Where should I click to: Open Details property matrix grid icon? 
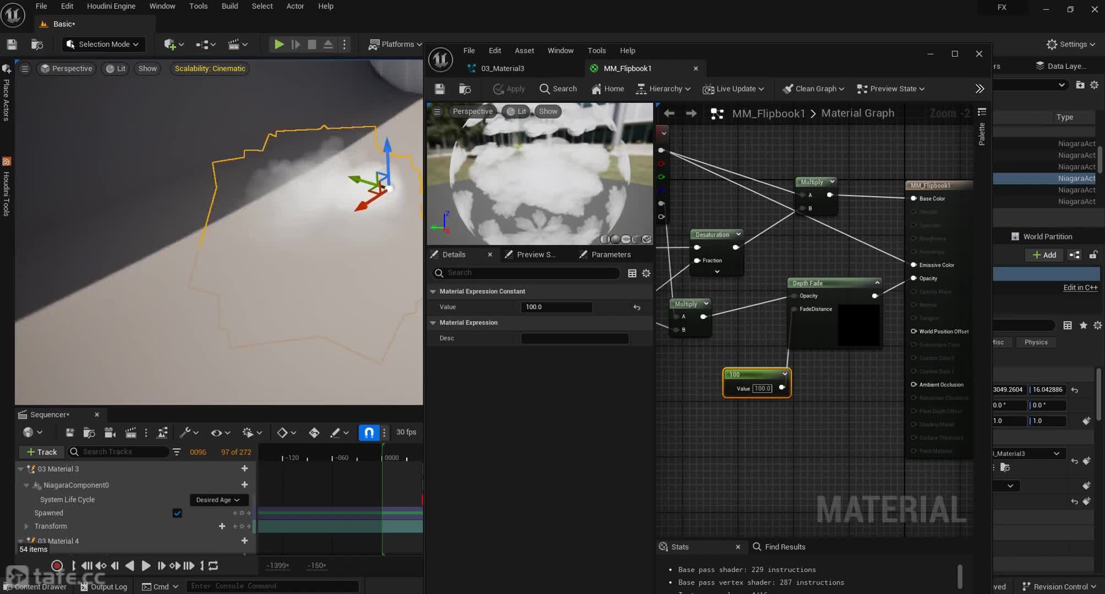(x=632, y=273)
